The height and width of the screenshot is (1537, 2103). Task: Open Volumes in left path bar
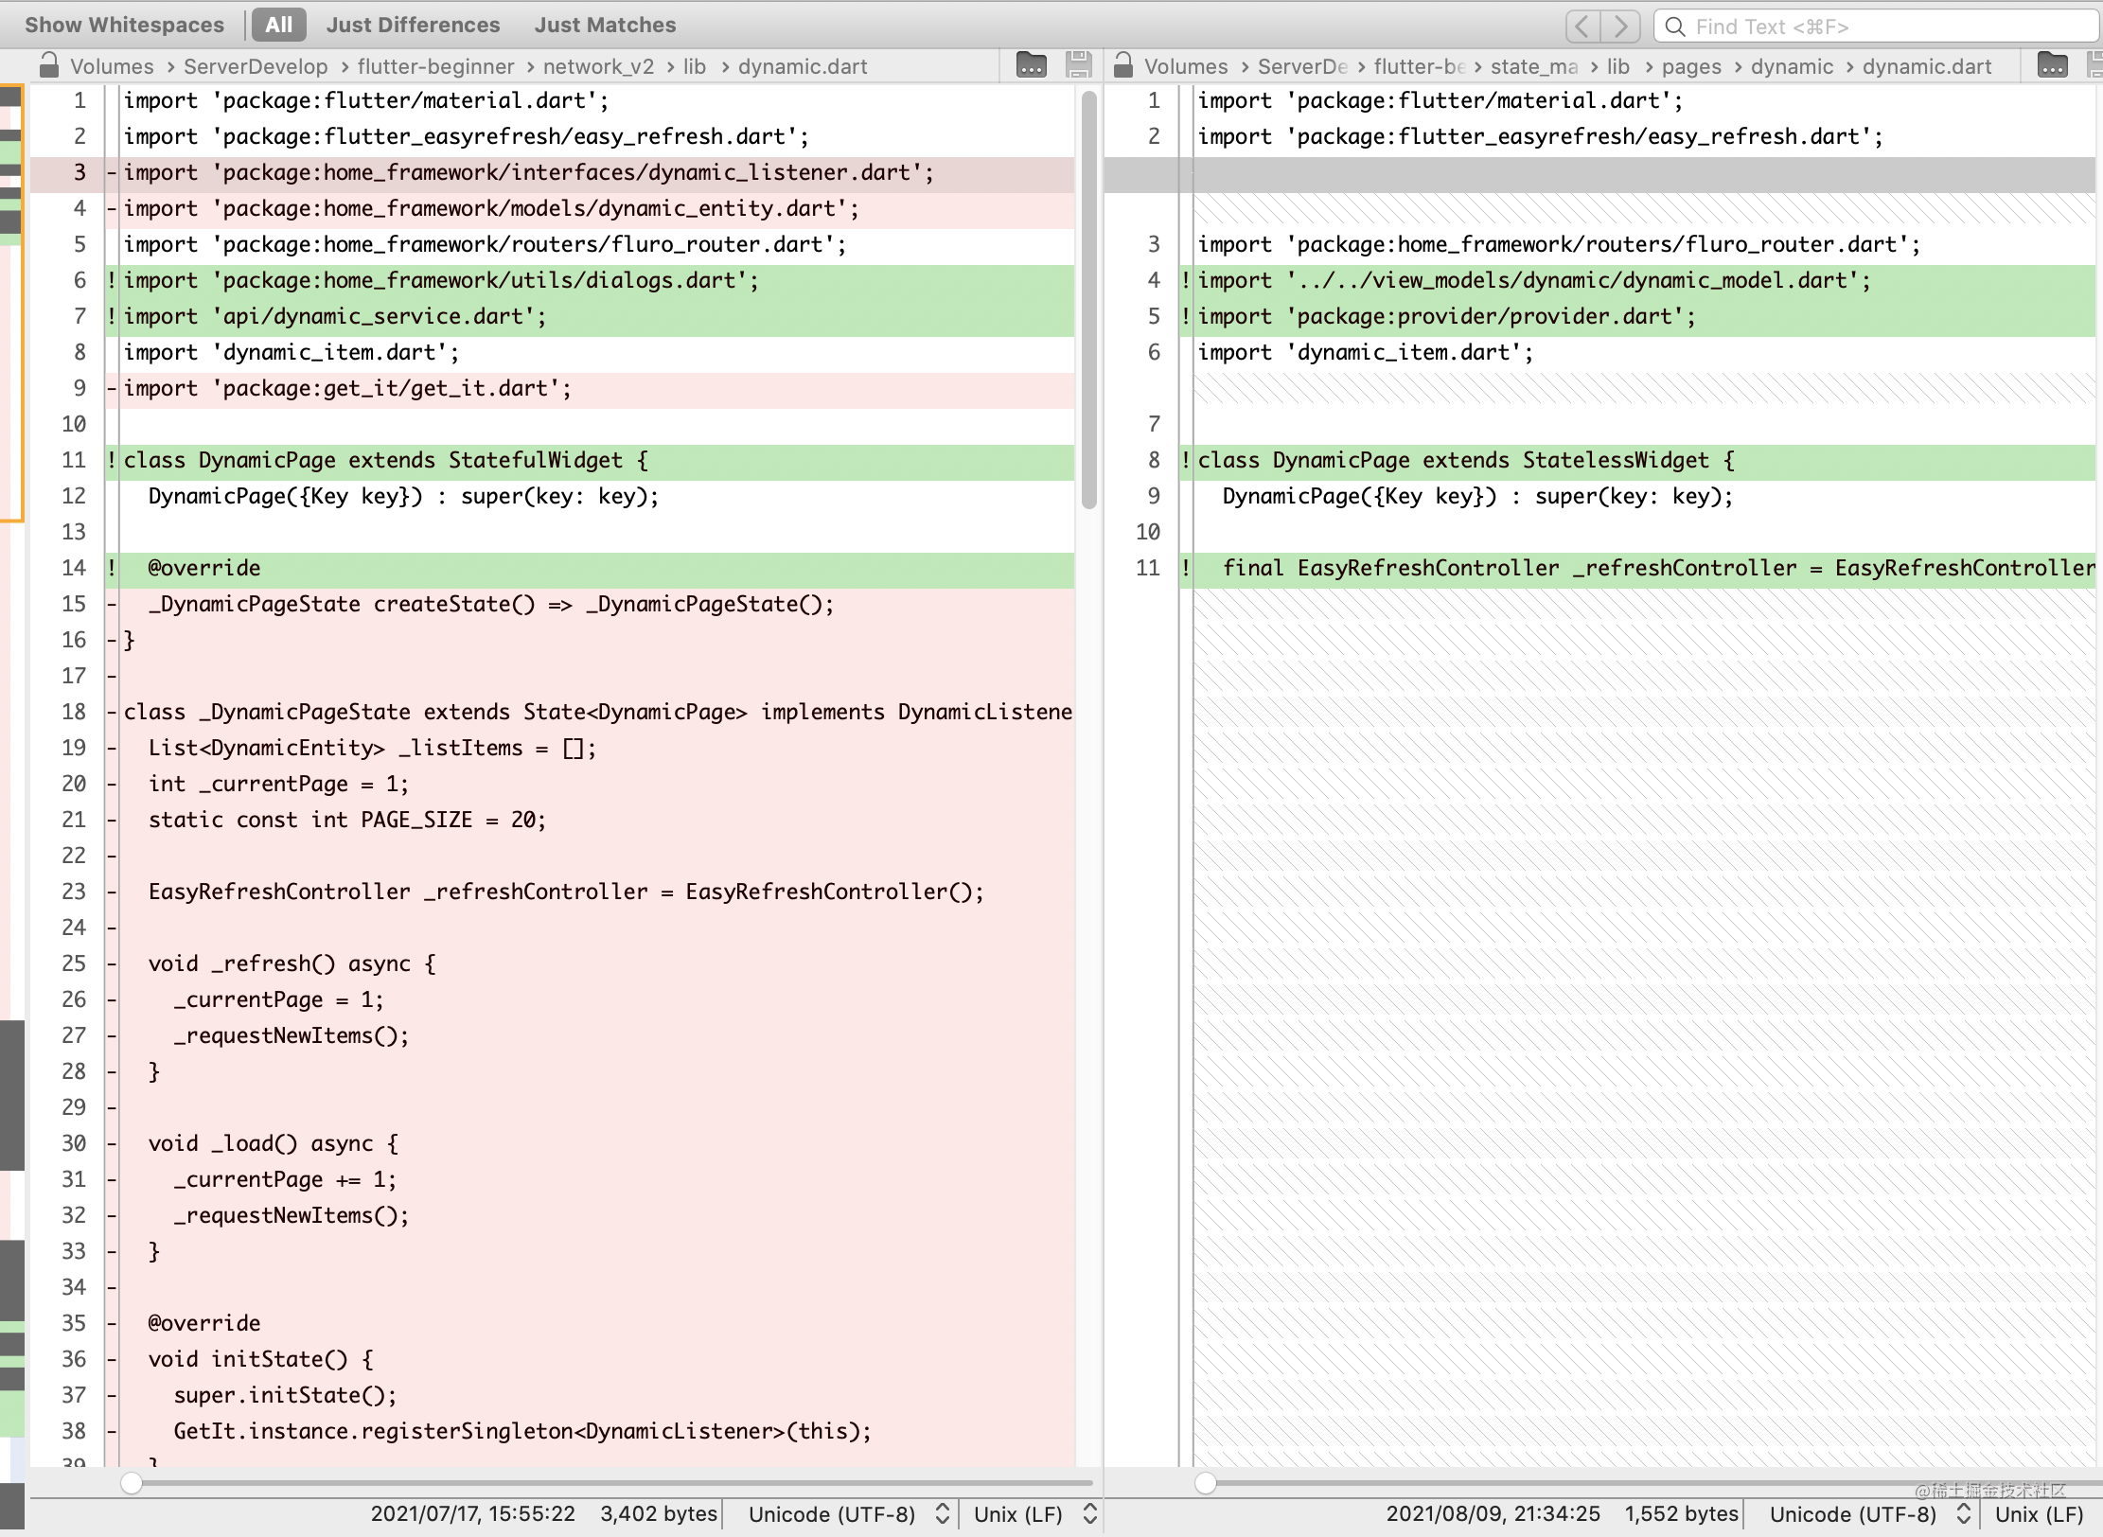[112, 66]
